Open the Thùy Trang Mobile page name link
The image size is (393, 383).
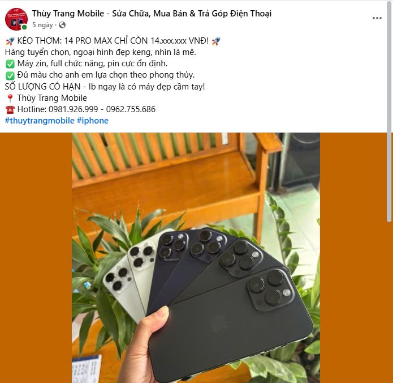(152, 14)
